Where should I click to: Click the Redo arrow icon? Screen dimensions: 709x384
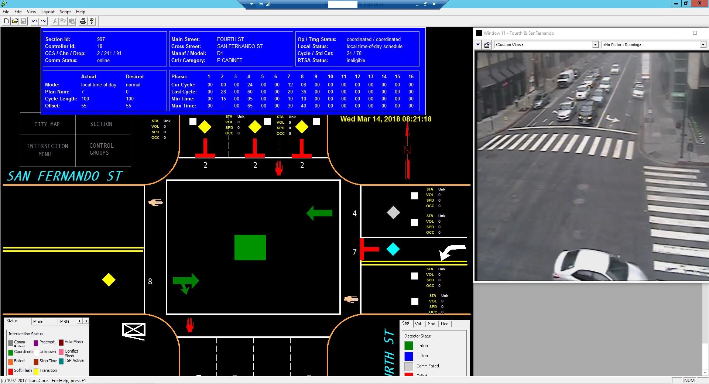pos(43,21)
